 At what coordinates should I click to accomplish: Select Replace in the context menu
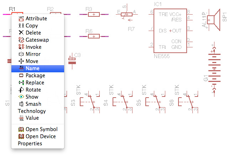pyautogui.click(x=35, y=83)
